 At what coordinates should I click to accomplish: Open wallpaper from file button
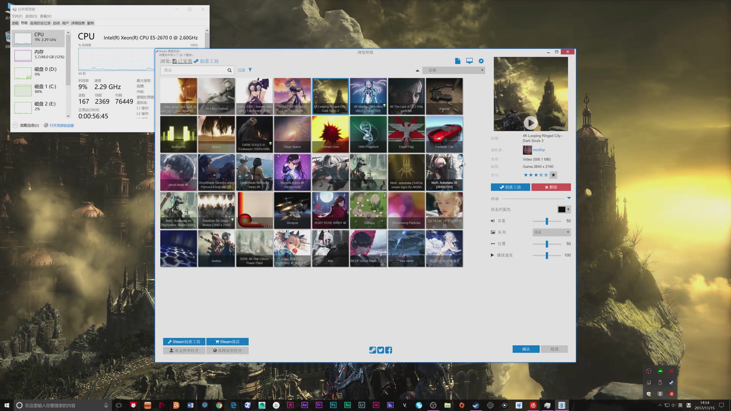tap(184, 350)
